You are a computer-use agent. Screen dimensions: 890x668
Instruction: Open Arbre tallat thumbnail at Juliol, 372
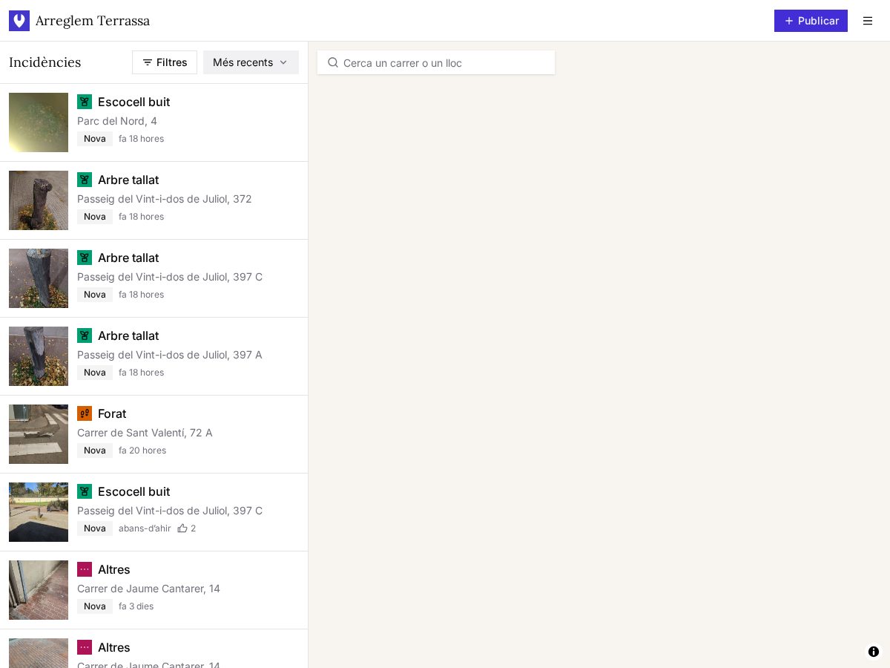(39, 200)
